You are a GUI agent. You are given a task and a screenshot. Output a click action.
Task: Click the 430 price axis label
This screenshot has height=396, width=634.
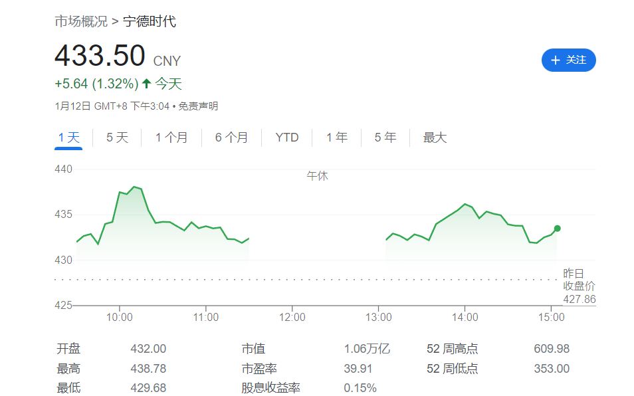[x=64, y=260]
